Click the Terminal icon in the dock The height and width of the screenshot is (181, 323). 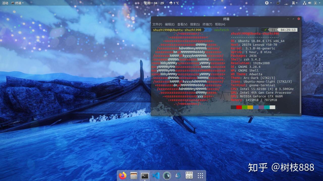pyautogui.click(x=145, y=175)
